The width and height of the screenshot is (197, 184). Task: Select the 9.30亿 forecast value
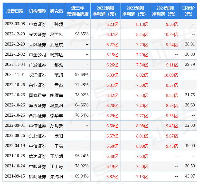pos(172,24)
